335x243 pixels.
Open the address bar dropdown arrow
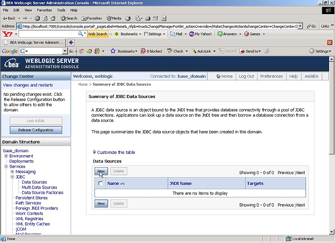tap(300, 26)
